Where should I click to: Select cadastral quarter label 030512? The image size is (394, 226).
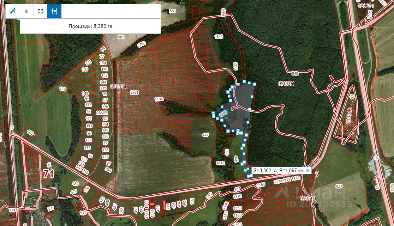tap(349, 116)
